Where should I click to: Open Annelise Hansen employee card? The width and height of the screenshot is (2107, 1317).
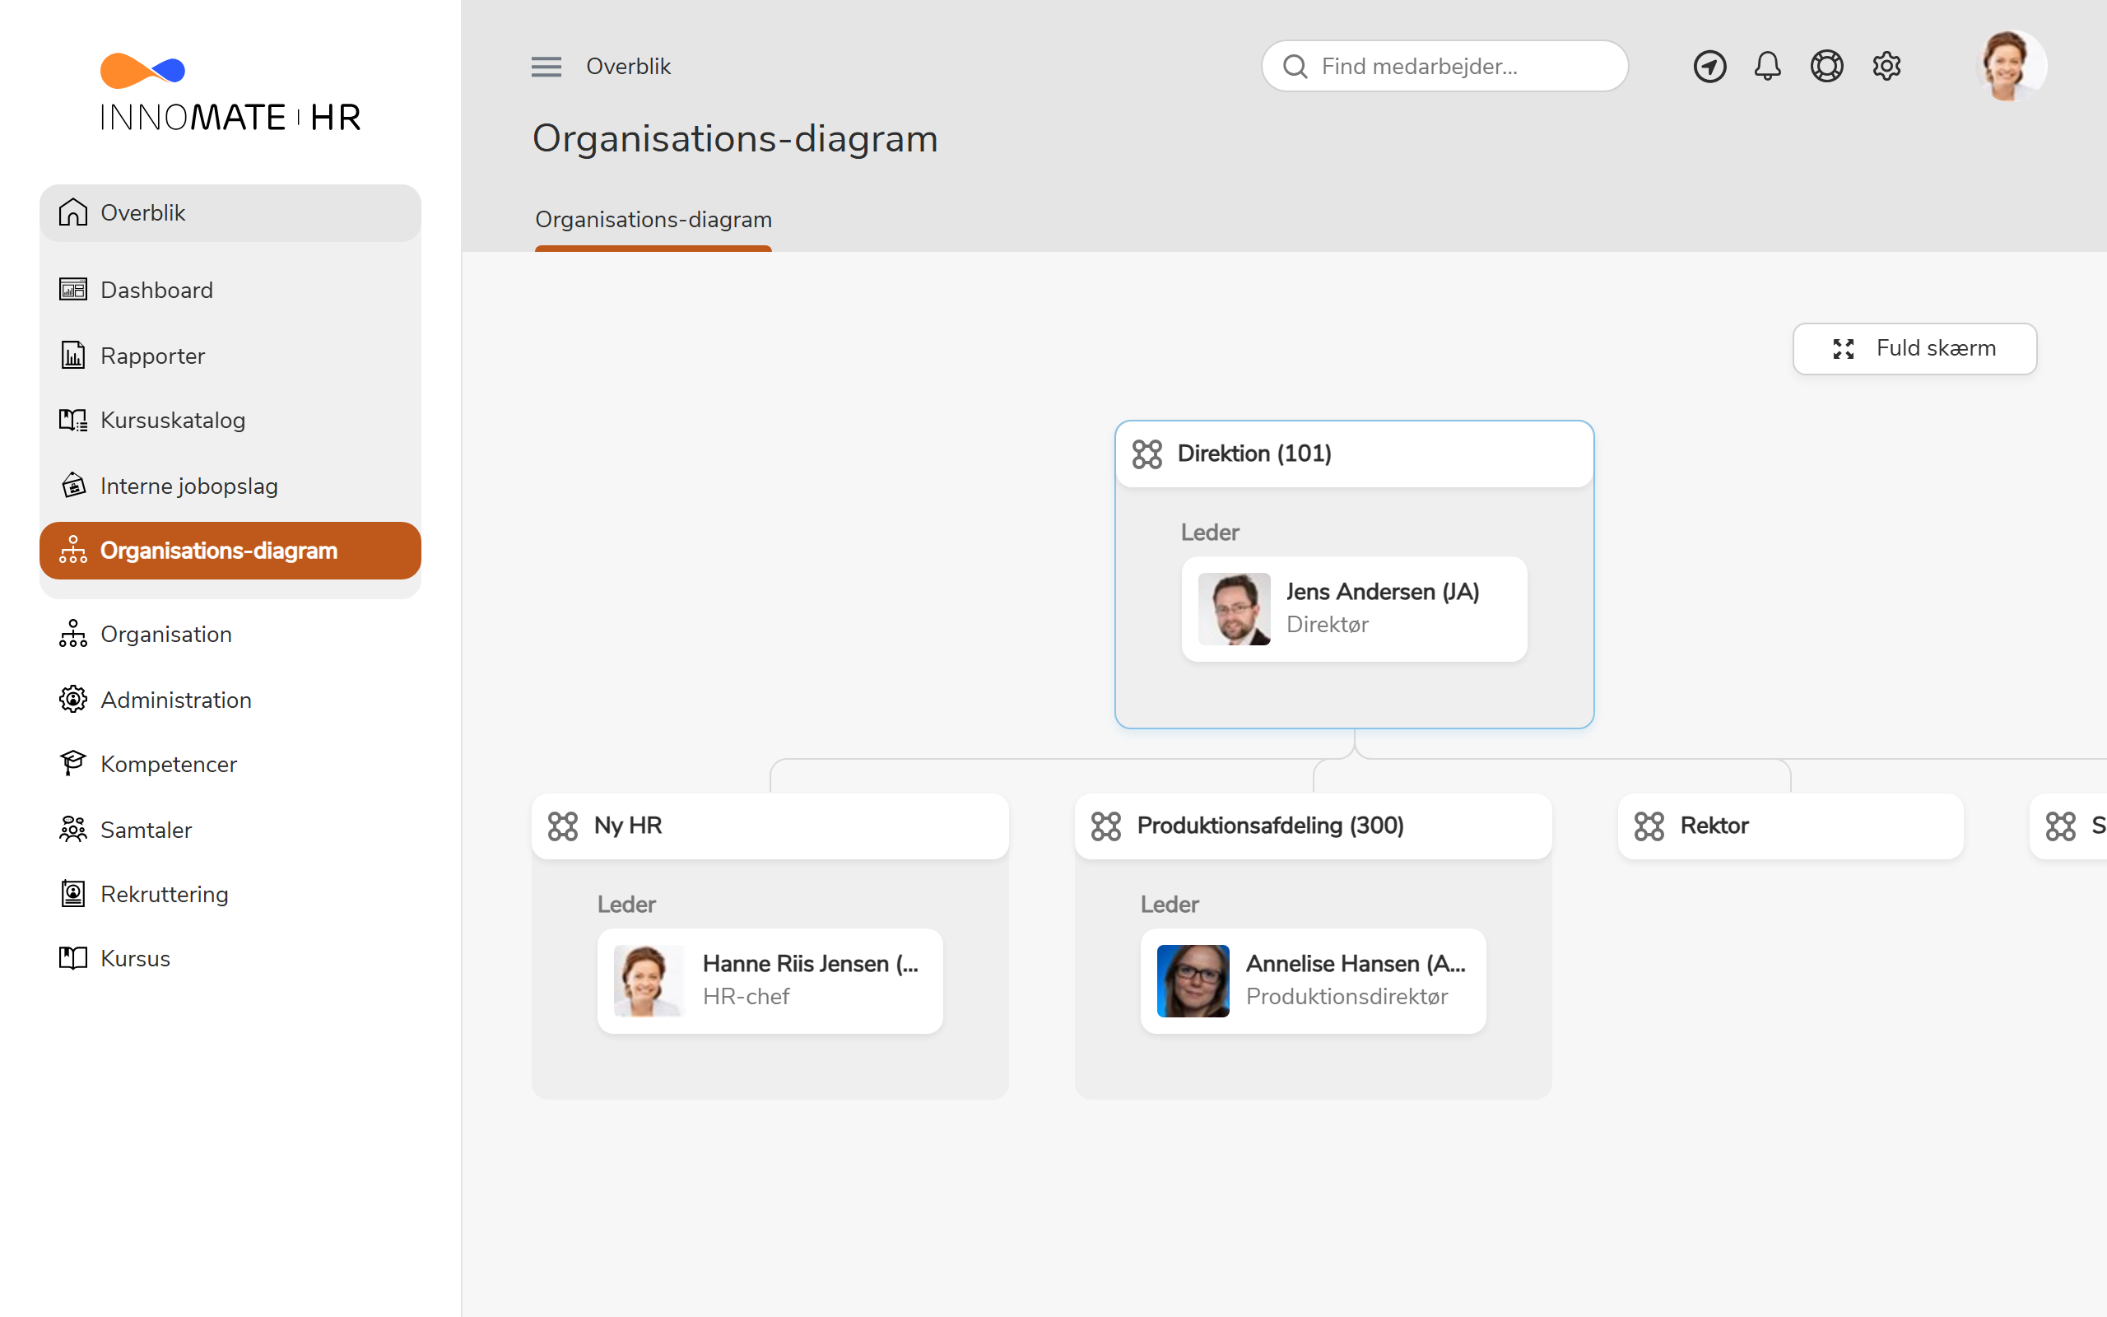point(1313,981)
